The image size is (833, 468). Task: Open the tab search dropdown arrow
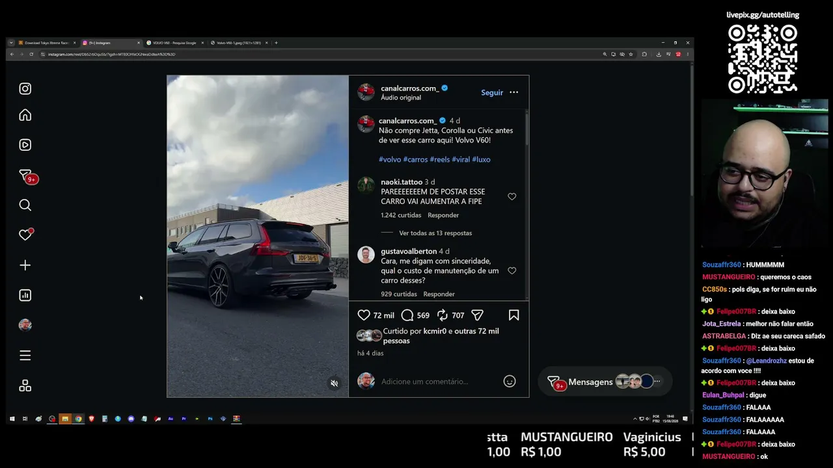11,43
